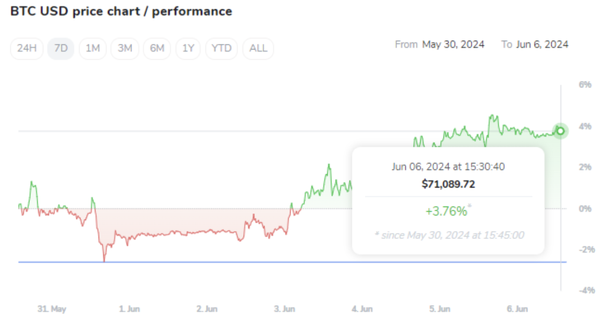This screenshot has width=606, height=334.
Task: Click the 31. May axis label
Action: click(x=52, y=309)
